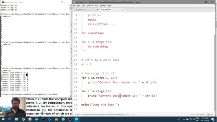Image resolution: width=217 pixels, height=122 pixels.
Task: Open the PDF reader taskbar icon
Action: [x=30, y=119]
